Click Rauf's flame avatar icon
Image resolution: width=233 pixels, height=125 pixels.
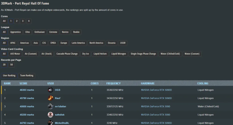coord(50,98)
